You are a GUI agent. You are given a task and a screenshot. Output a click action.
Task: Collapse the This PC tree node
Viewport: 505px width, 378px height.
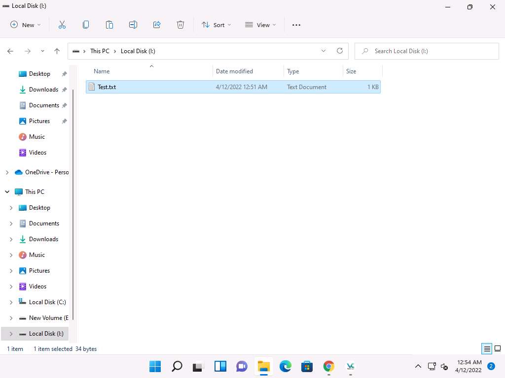(x=7, y=192)
